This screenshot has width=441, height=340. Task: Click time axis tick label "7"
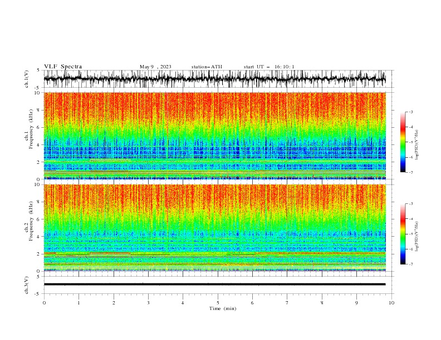pos(287,303)
